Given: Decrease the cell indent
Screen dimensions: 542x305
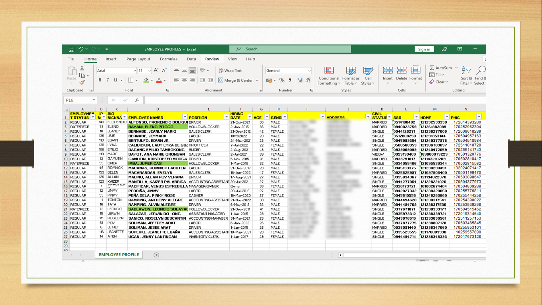Looking at the screenshot, I should (x=202, y=80).
